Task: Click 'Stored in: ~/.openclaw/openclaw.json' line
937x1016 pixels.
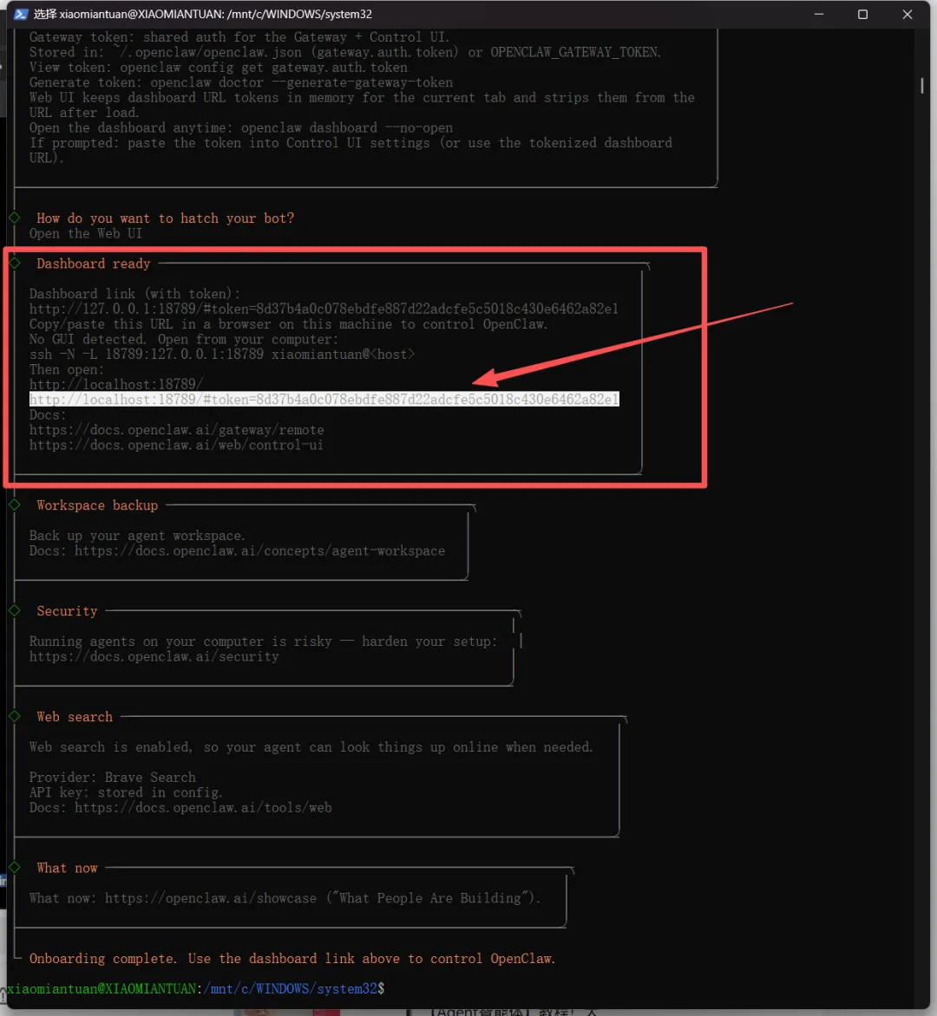Action: click(x=345, y=52)
